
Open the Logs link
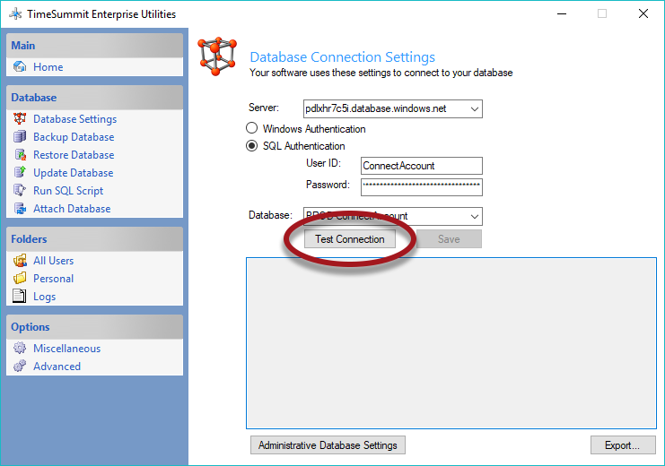point(45,297)
